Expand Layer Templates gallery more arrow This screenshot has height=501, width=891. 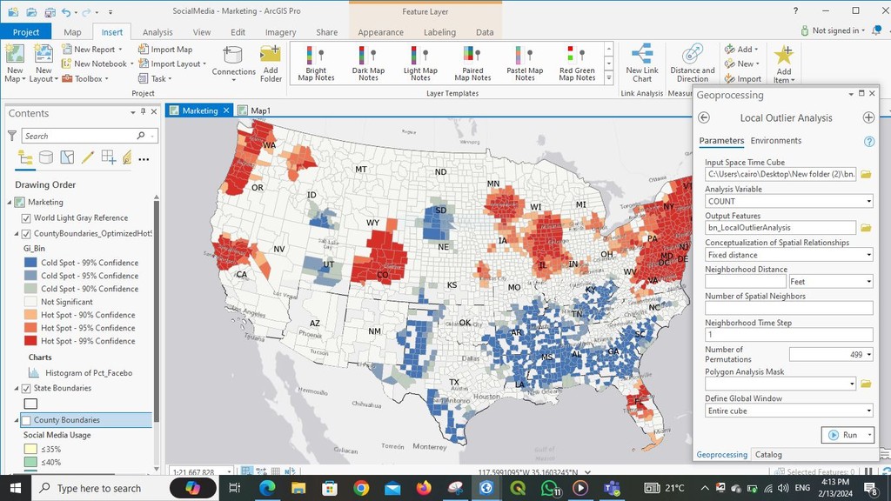point(608,77)
